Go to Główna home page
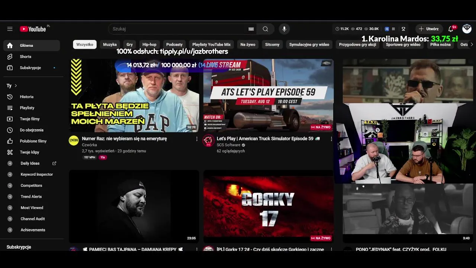Image resolution: width=476 pixels, height=268 pixels. (32, 45)
